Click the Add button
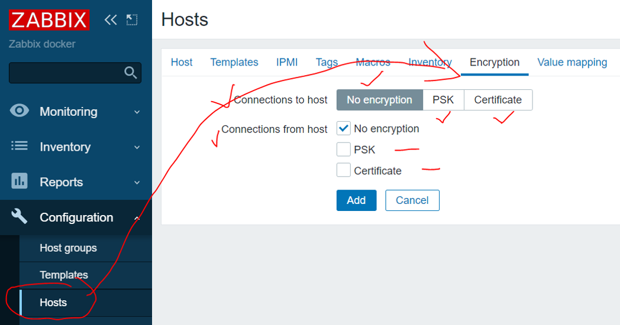The image size is (620, 325). click(356, 200)
